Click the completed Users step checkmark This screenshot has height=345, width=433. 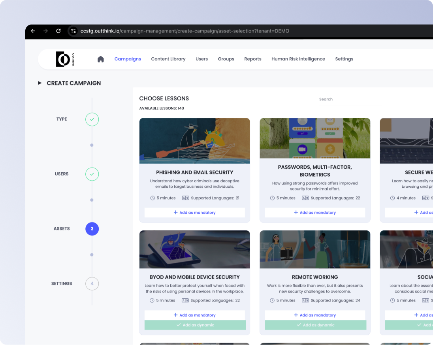tap(92, 174)
